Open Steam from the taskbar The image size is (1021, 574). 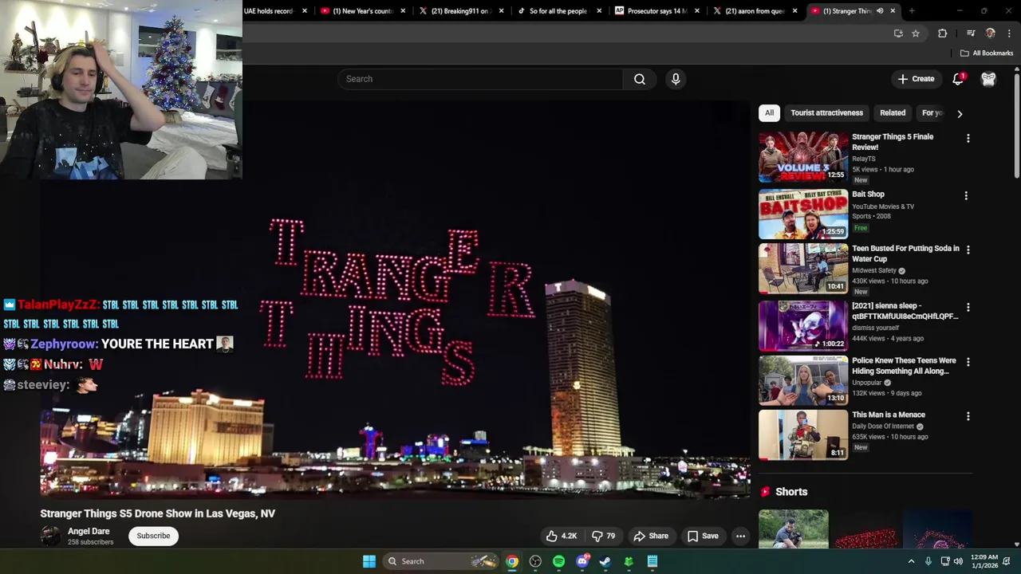tap(605, 561)
